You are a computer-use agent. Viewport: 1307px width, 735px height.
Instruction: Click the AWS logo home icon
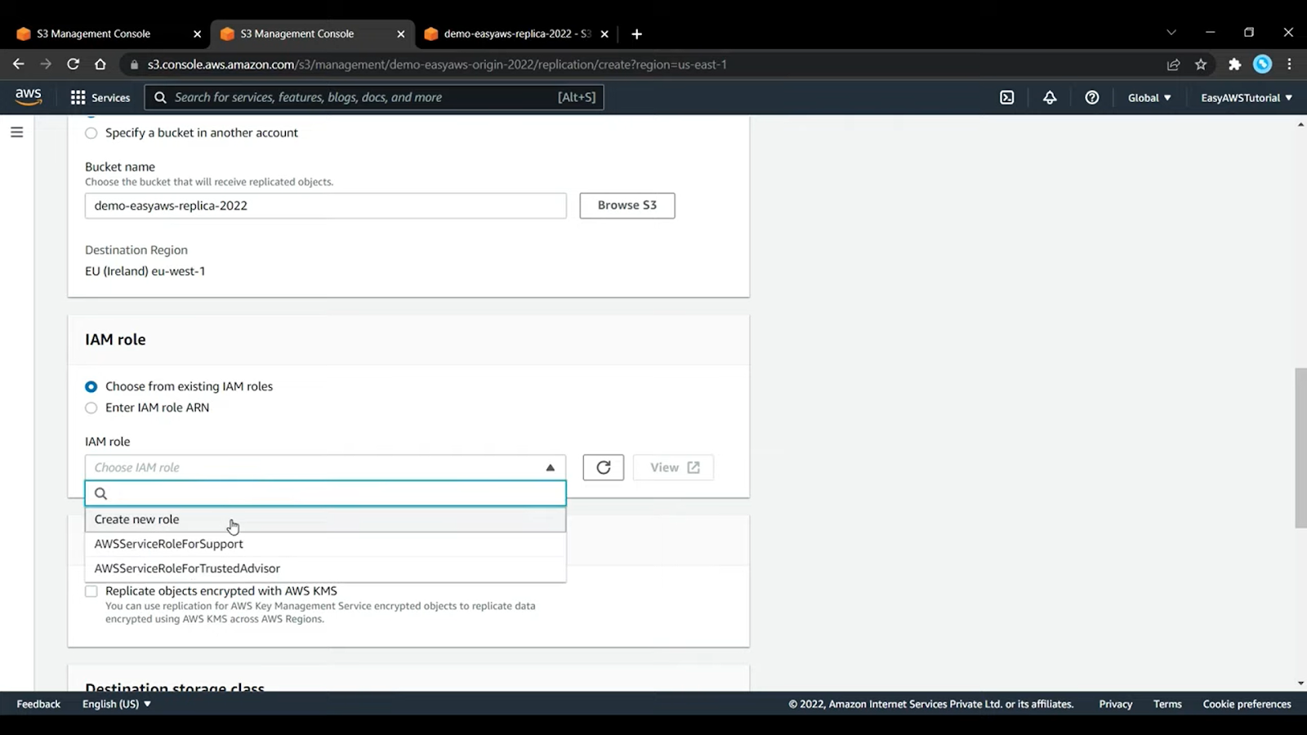tap(29, 97)
